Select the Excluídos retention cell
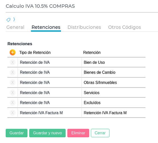The image size is (158, 143). click(114, 103)
